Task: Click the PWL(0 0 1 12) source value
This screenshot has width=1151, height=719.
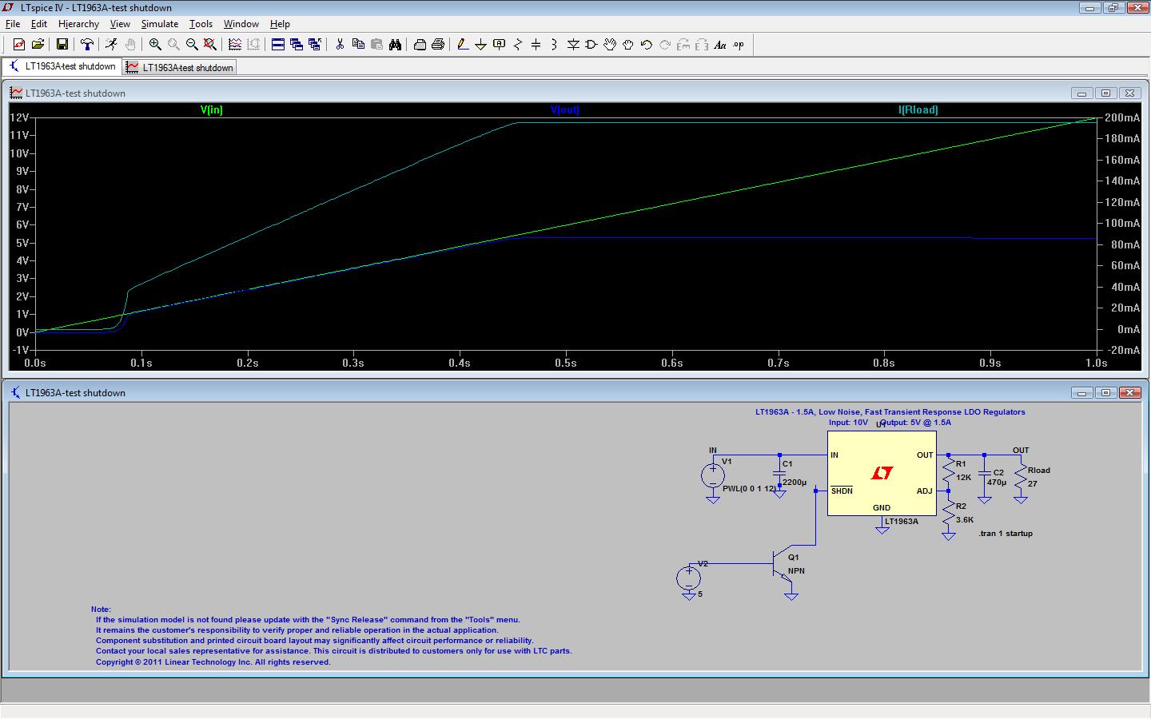Action: click(749, 489)
